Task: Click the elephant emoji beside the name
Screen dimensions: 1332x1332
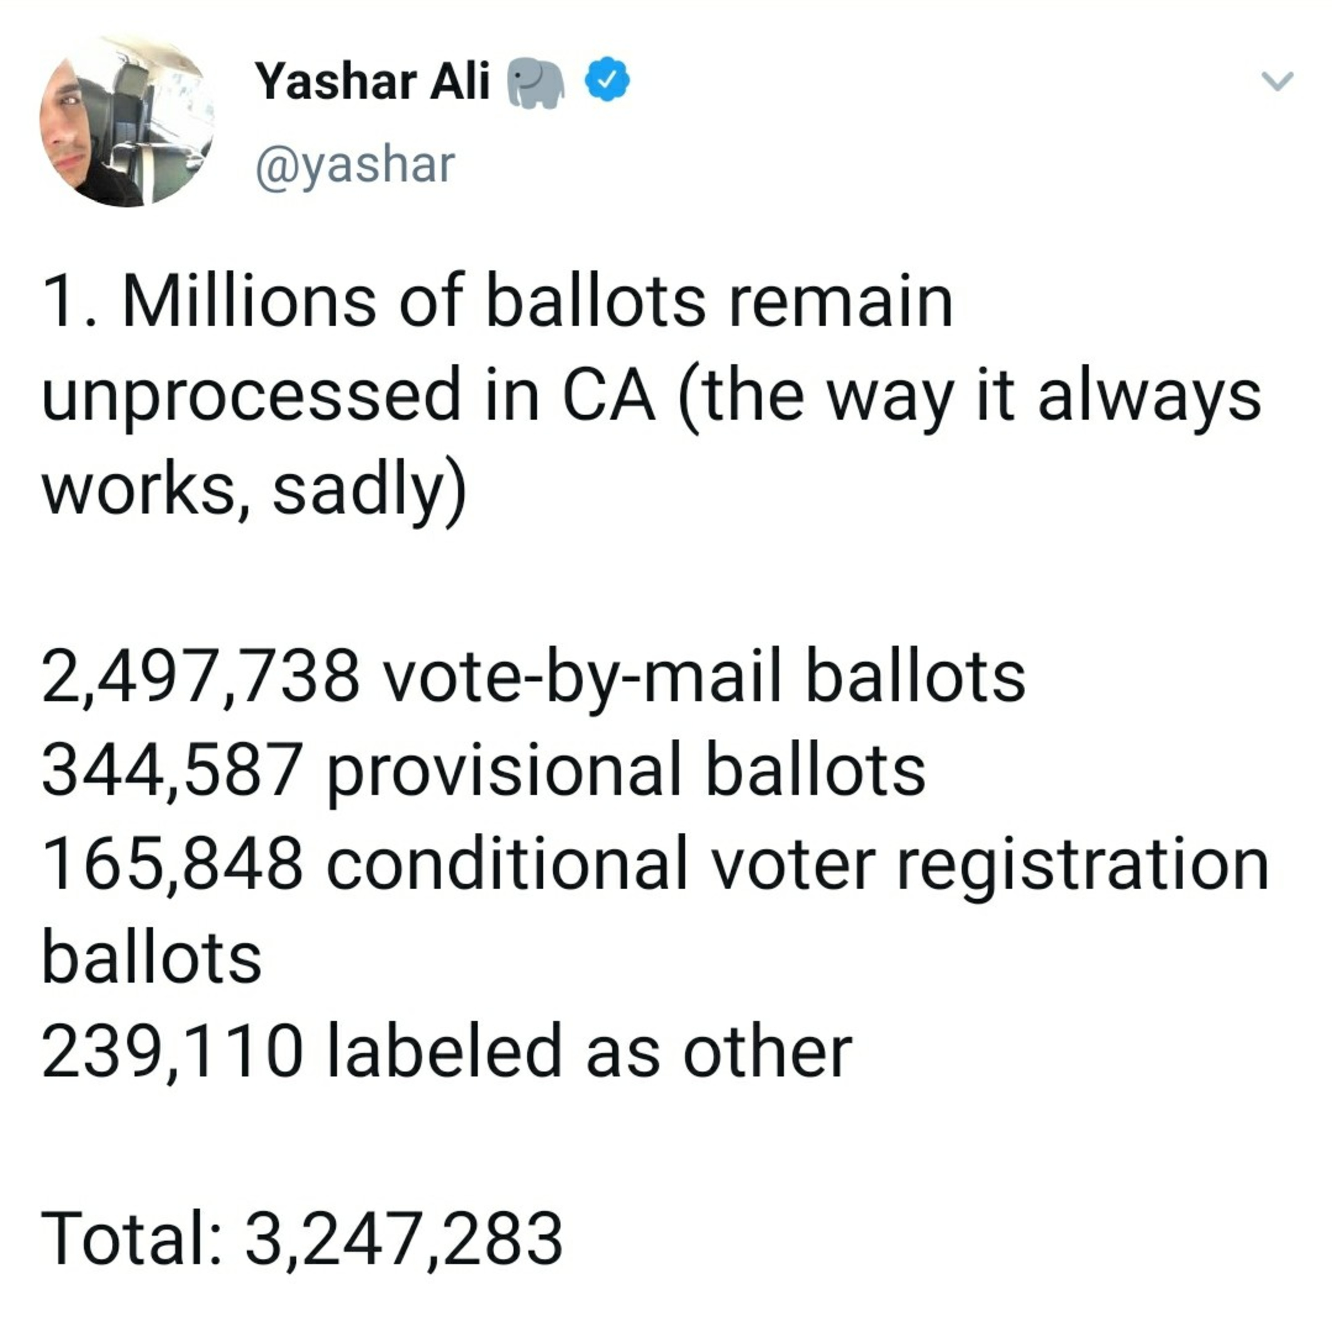Action: pyautogui.click(x=536, y=83)
